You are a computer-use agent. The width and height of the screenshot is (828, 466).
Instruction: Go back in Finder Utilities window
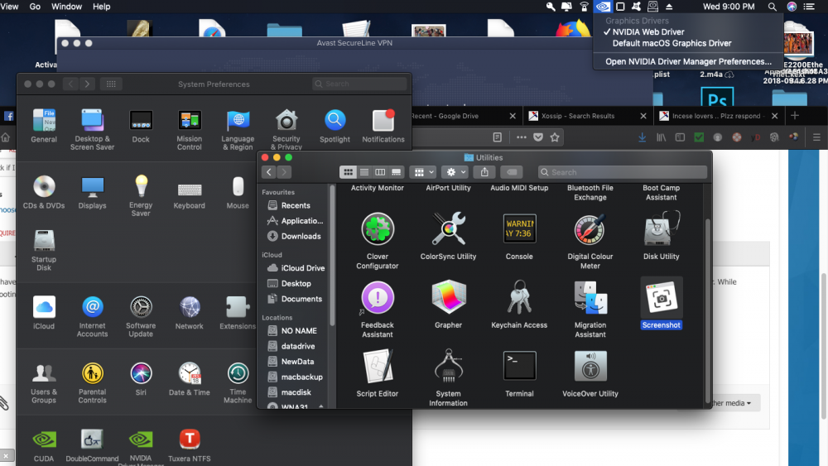(269, 172)
